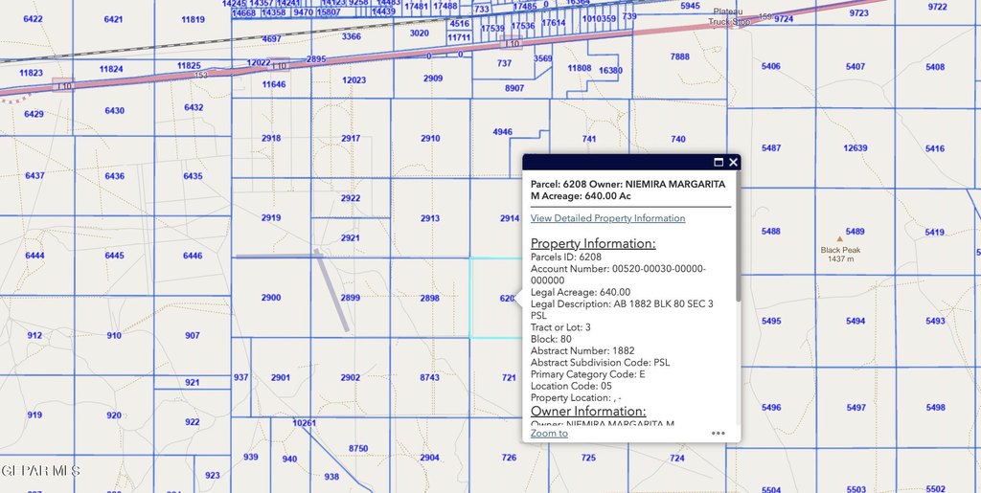The height and width of the screenshot is (493, 981).
Task: Click the Black Peak summit marker
Action: point(840,238)
